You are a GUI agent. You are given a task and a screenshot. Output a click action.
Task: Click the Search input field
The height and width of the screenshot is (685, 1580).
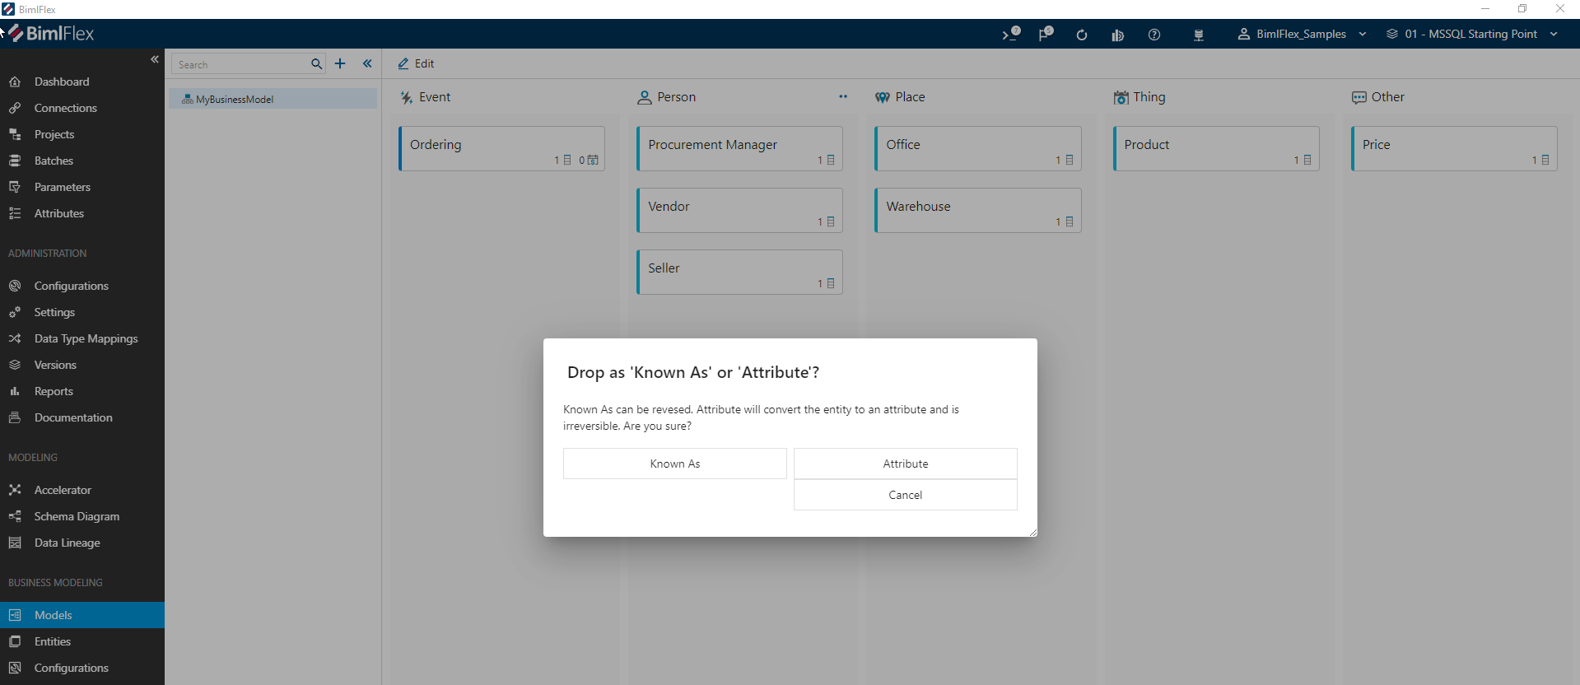240,64
